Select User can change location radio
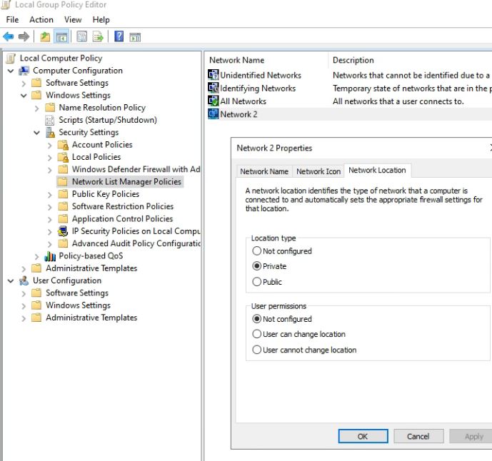 [256, 334]
